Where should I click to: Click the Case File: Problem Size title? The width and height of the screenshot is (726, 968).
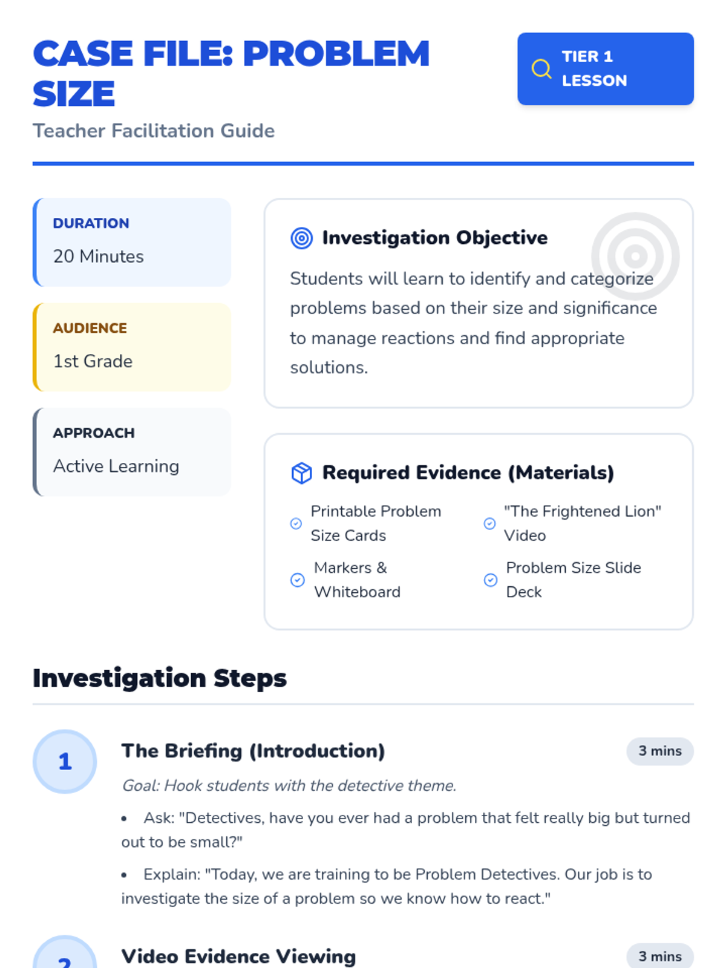pyautogui.click(x=231, y=73)
